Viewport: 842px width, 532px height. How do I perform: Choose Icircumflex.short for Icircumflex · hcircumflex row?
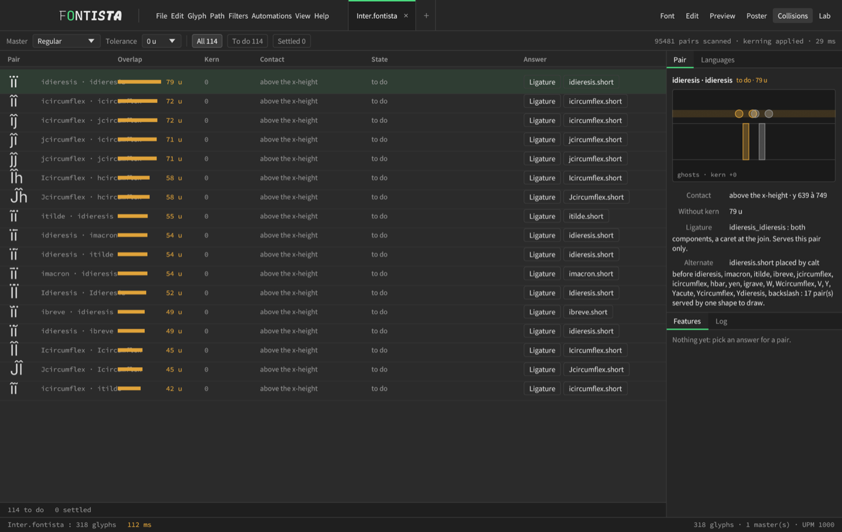coord(595,178)
